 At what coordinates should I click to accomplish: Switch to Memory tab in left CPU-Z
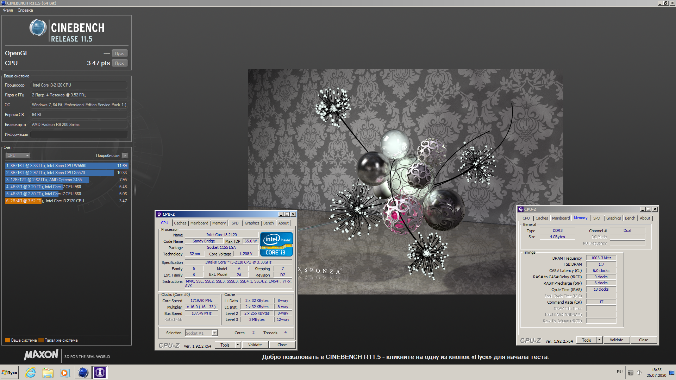coord(219,223)
